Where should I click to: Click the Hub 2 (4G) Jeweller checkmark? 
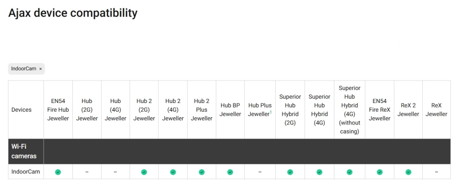coord(173,172)
